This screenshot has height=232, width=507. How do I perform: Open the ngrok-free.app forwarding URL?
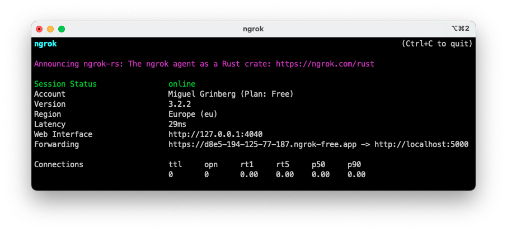262,144
